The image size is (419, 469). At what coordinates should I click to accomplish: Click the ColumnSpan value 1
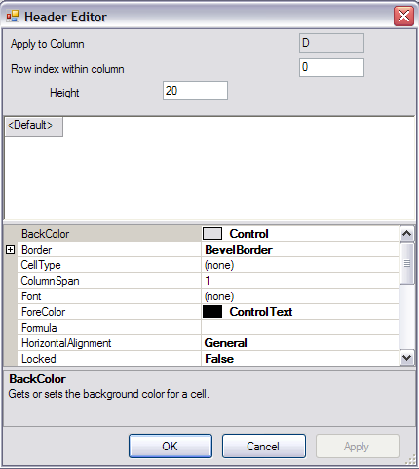pyautogui.click(x=208, y=281)
